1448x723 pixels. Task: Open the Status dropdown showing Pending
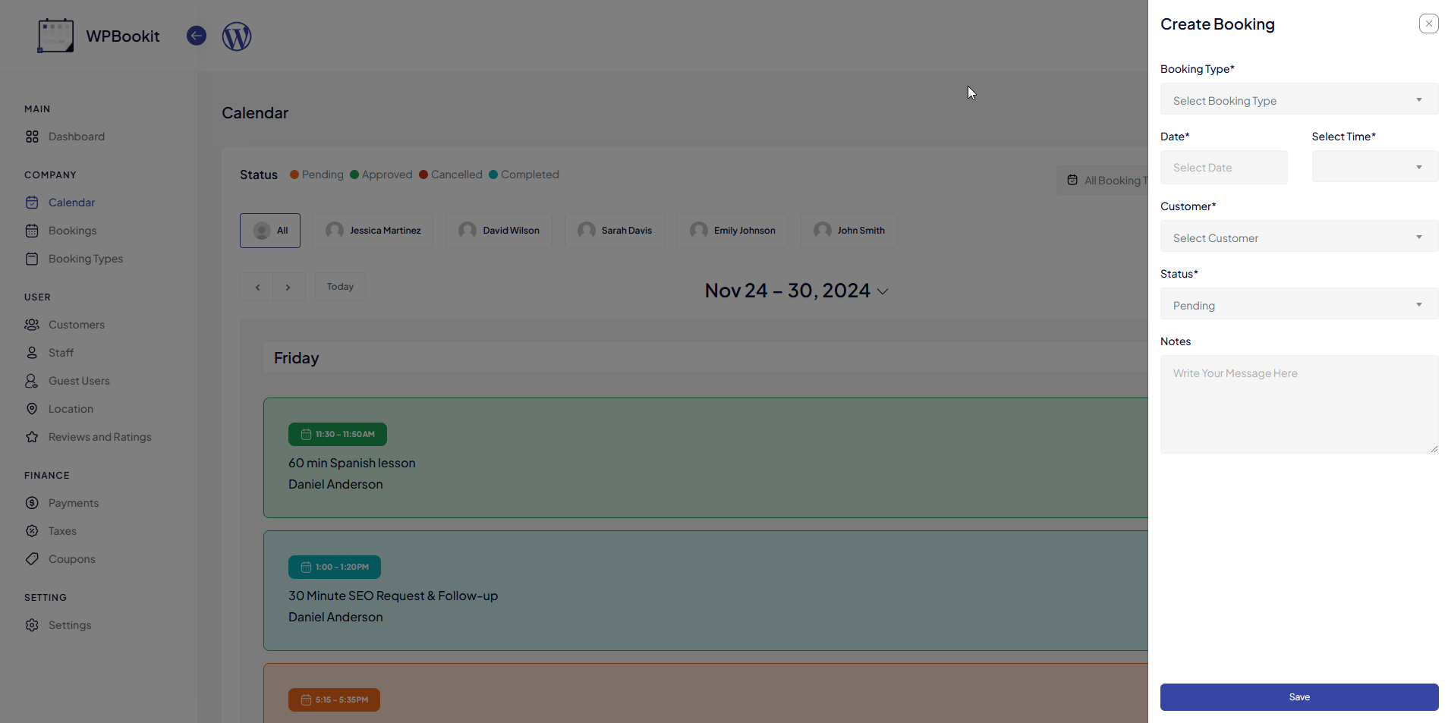pyautogui.click(x=1298, y=305)
